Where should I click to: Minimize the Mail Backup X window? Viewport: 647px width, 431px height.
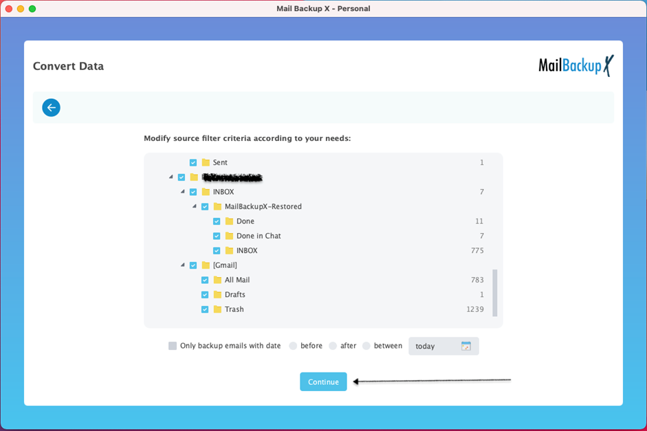pyautogui.click(x=21, y=9)
